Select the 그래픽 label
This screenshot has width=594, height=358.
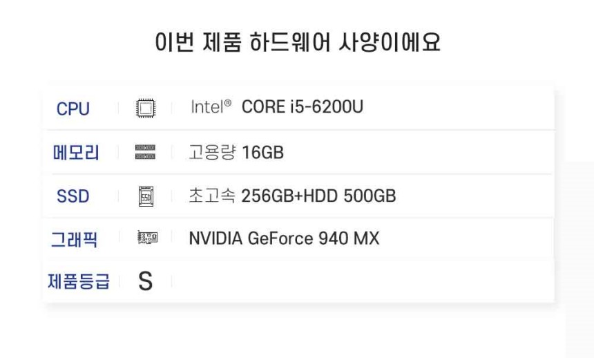click(75, 239)
